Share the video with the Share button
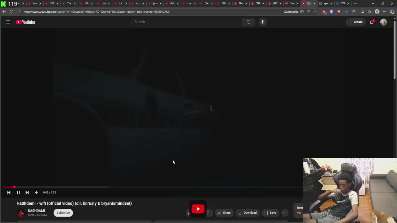Image resolution: width=397 pixels, height=223 pixels. (x=224, y=213)
